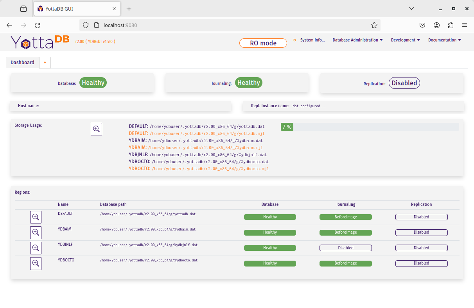Click the tracking protection shield icon
This screenshot has height=308, width=474.
(86, 25)
